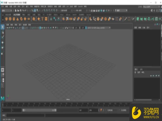Click the MEL command line input field

click(26, 115)
